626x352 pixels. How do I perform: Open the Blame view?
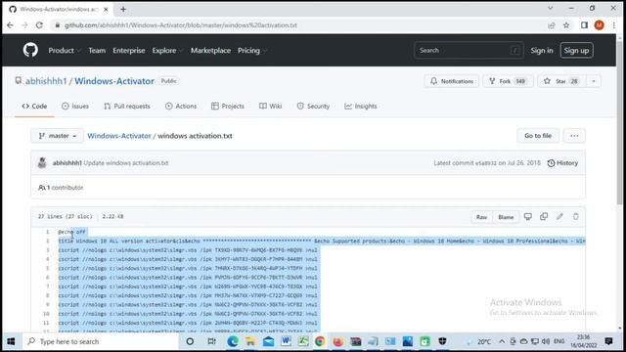(x=506, y=217)
